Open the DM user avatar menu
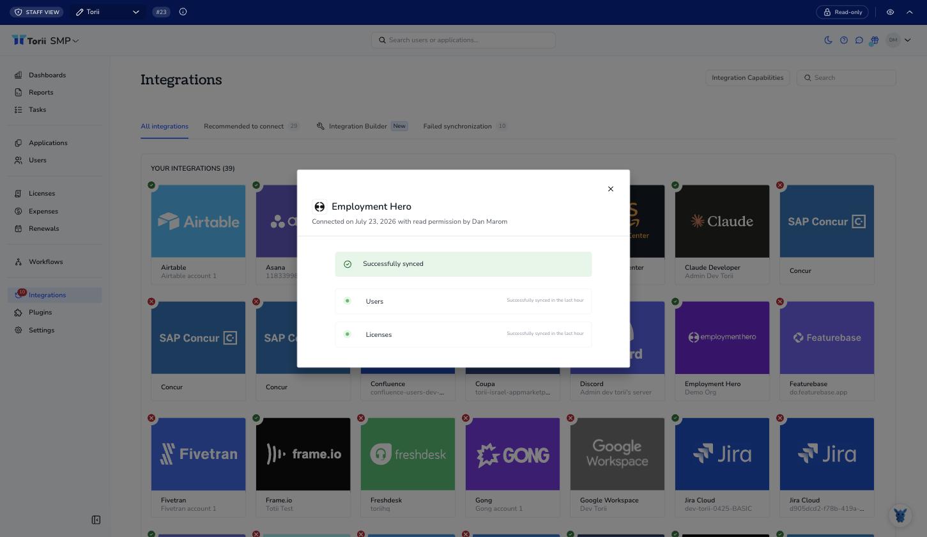 point(898,40)
